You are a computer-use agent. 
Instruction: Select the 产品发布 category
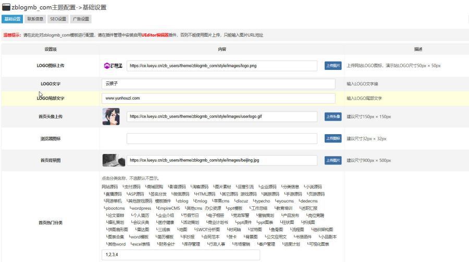(x=291, y=216)
